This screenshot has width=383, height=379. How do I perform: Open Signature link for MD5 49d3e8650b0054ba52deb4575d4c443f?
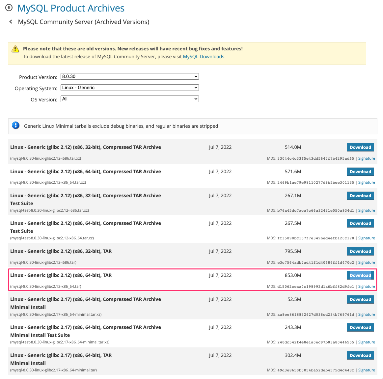pyautogui.click(x=367, y=370)
